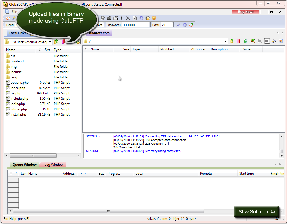Click inside the Port input field
This screenshot has width=287, height=224.
coord(166,25)
